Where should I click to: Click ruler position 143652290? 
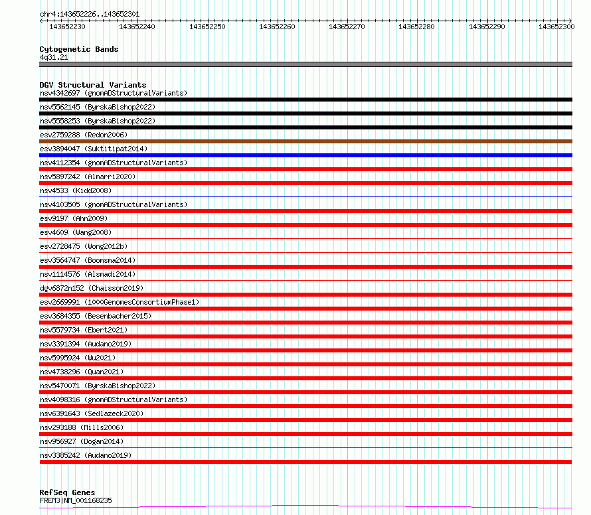[x=487, y=27]
